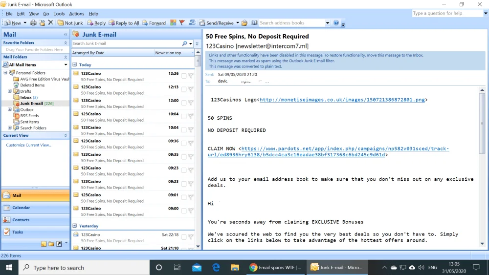The image size is (489, 275).
Task: Open the Edit menu
Action: (x=21, y=14)
